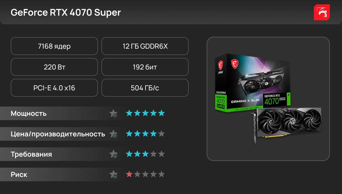Screen dimensions: 342x194
Task: Click the PCI-E 4.0 x16 box
Action: click(54, 88)
